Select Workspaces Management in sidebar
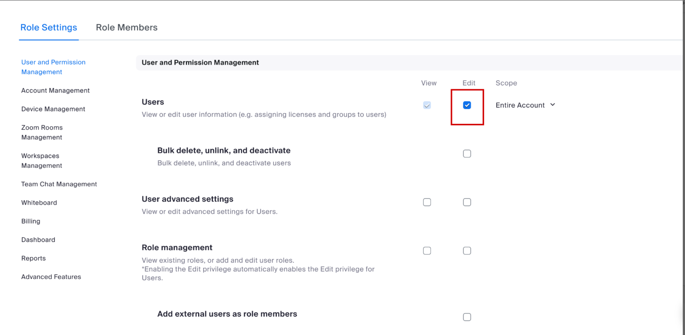The height and width of the screenshot is (335, 685). [42, 161]
